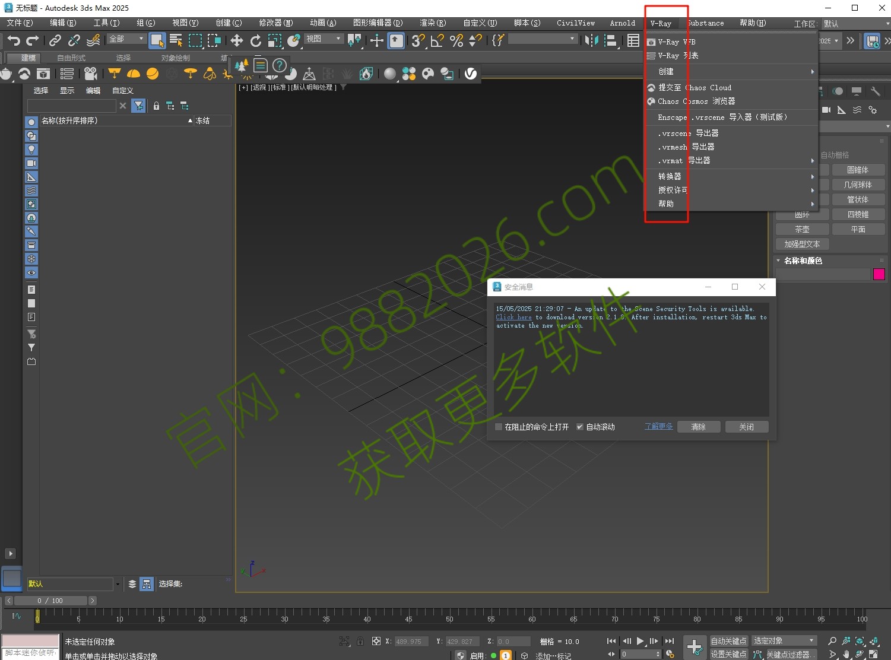Open the V-Ray VFB menu entry
Image resolution: width=891 pixels, height=660 pixels.
(x=732, y=42)
